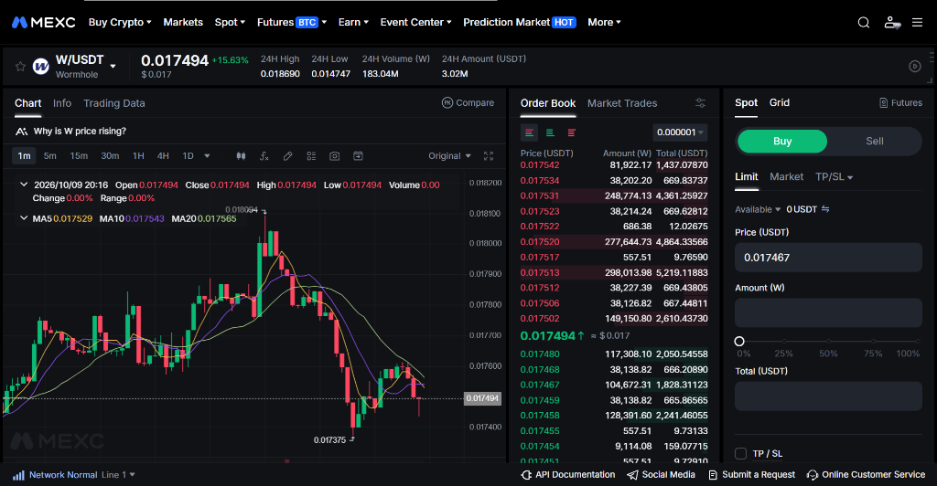Switch to the Info tab
Viewport: 937px width, 486px height.
tap(62, 103)
